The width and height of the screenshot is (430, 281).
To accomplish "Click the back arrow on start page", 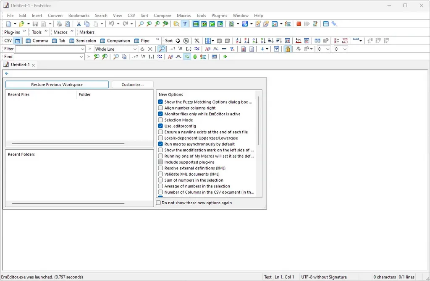I will coord(7,73).
